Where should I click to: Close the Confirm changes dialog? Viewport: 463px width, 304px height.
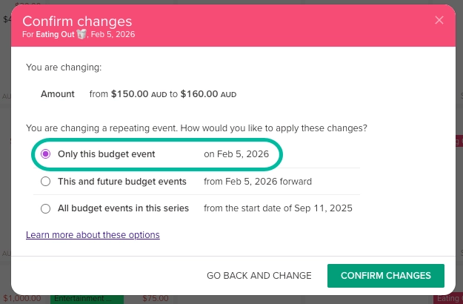click(439, 20)
